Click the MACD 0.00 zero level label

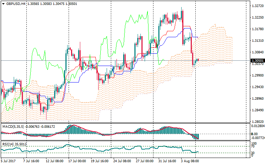pyautogui.click(x=254, y=134)
